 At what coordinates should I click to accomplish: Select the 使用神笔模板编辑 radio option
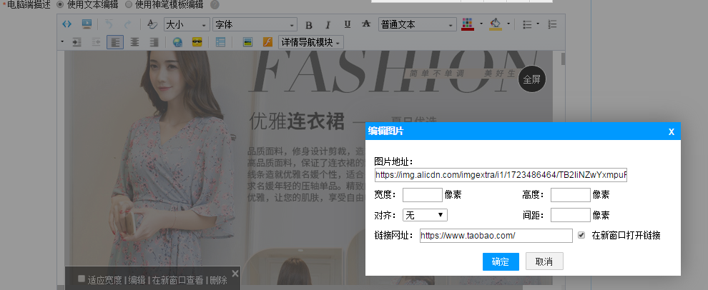click(129, 4)
